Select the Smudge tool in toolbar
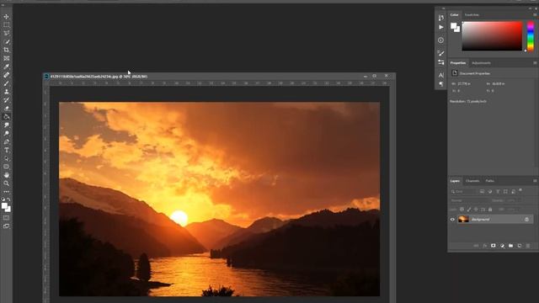This screenshot has height=303, width=539. coord(6,125)
